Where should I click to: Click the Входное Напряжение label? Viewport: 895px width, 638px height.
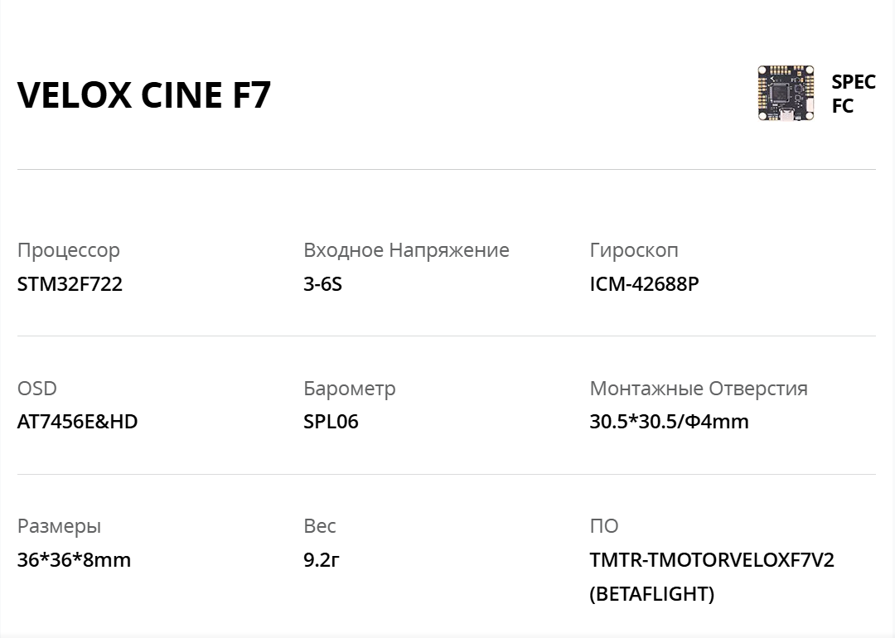tap(406, 250)
